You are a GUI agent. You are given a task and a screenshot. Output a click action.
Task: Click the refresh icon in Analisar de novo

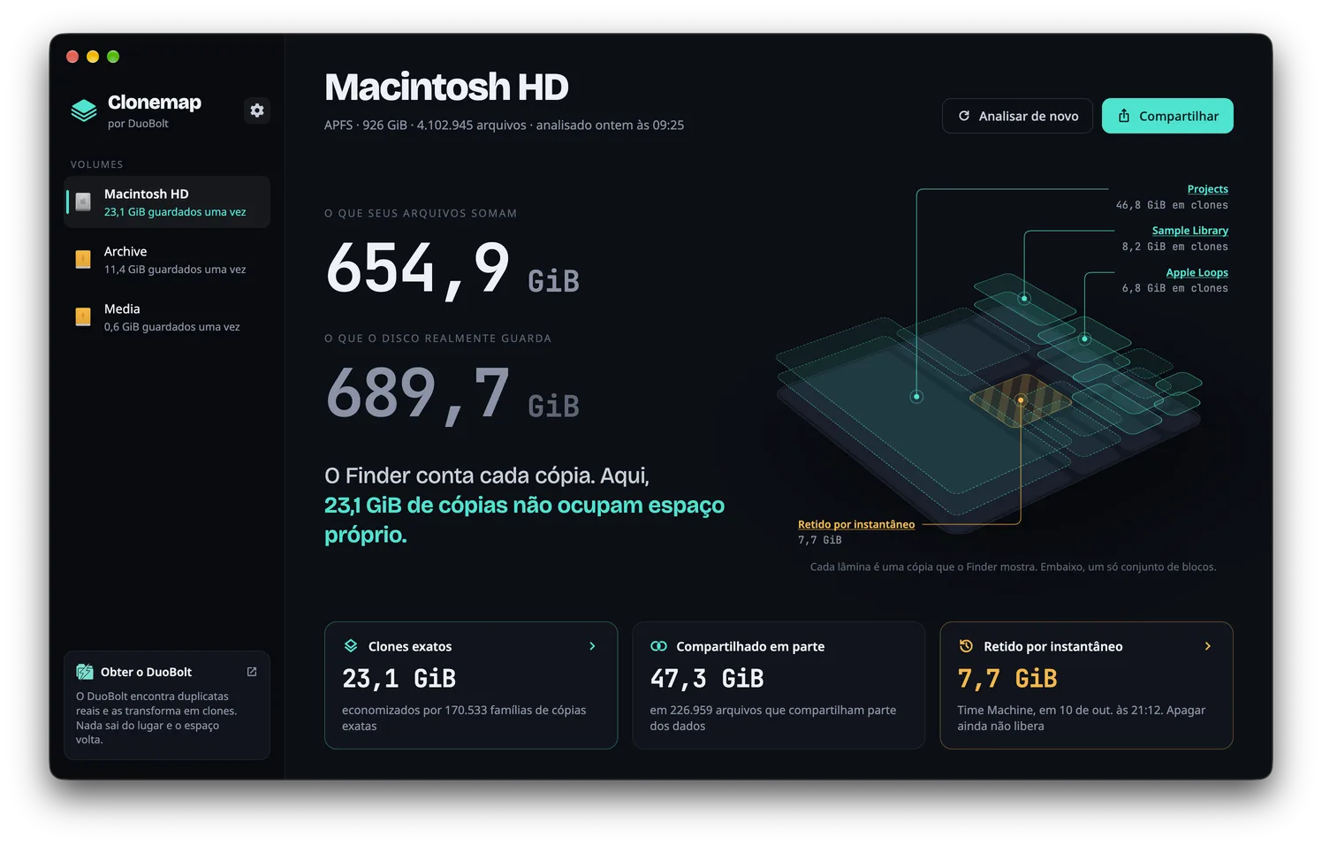(x=964, y=116)
